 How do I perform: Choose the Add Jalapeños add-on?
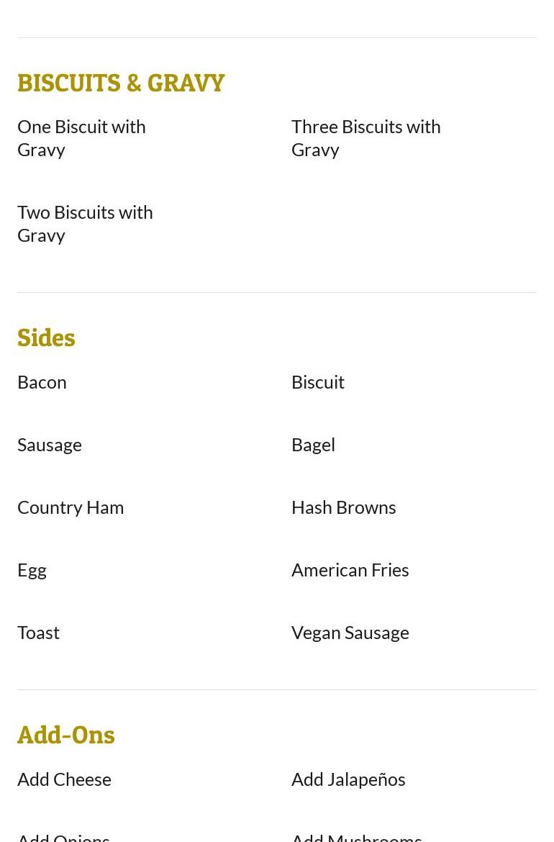[348, 779]
